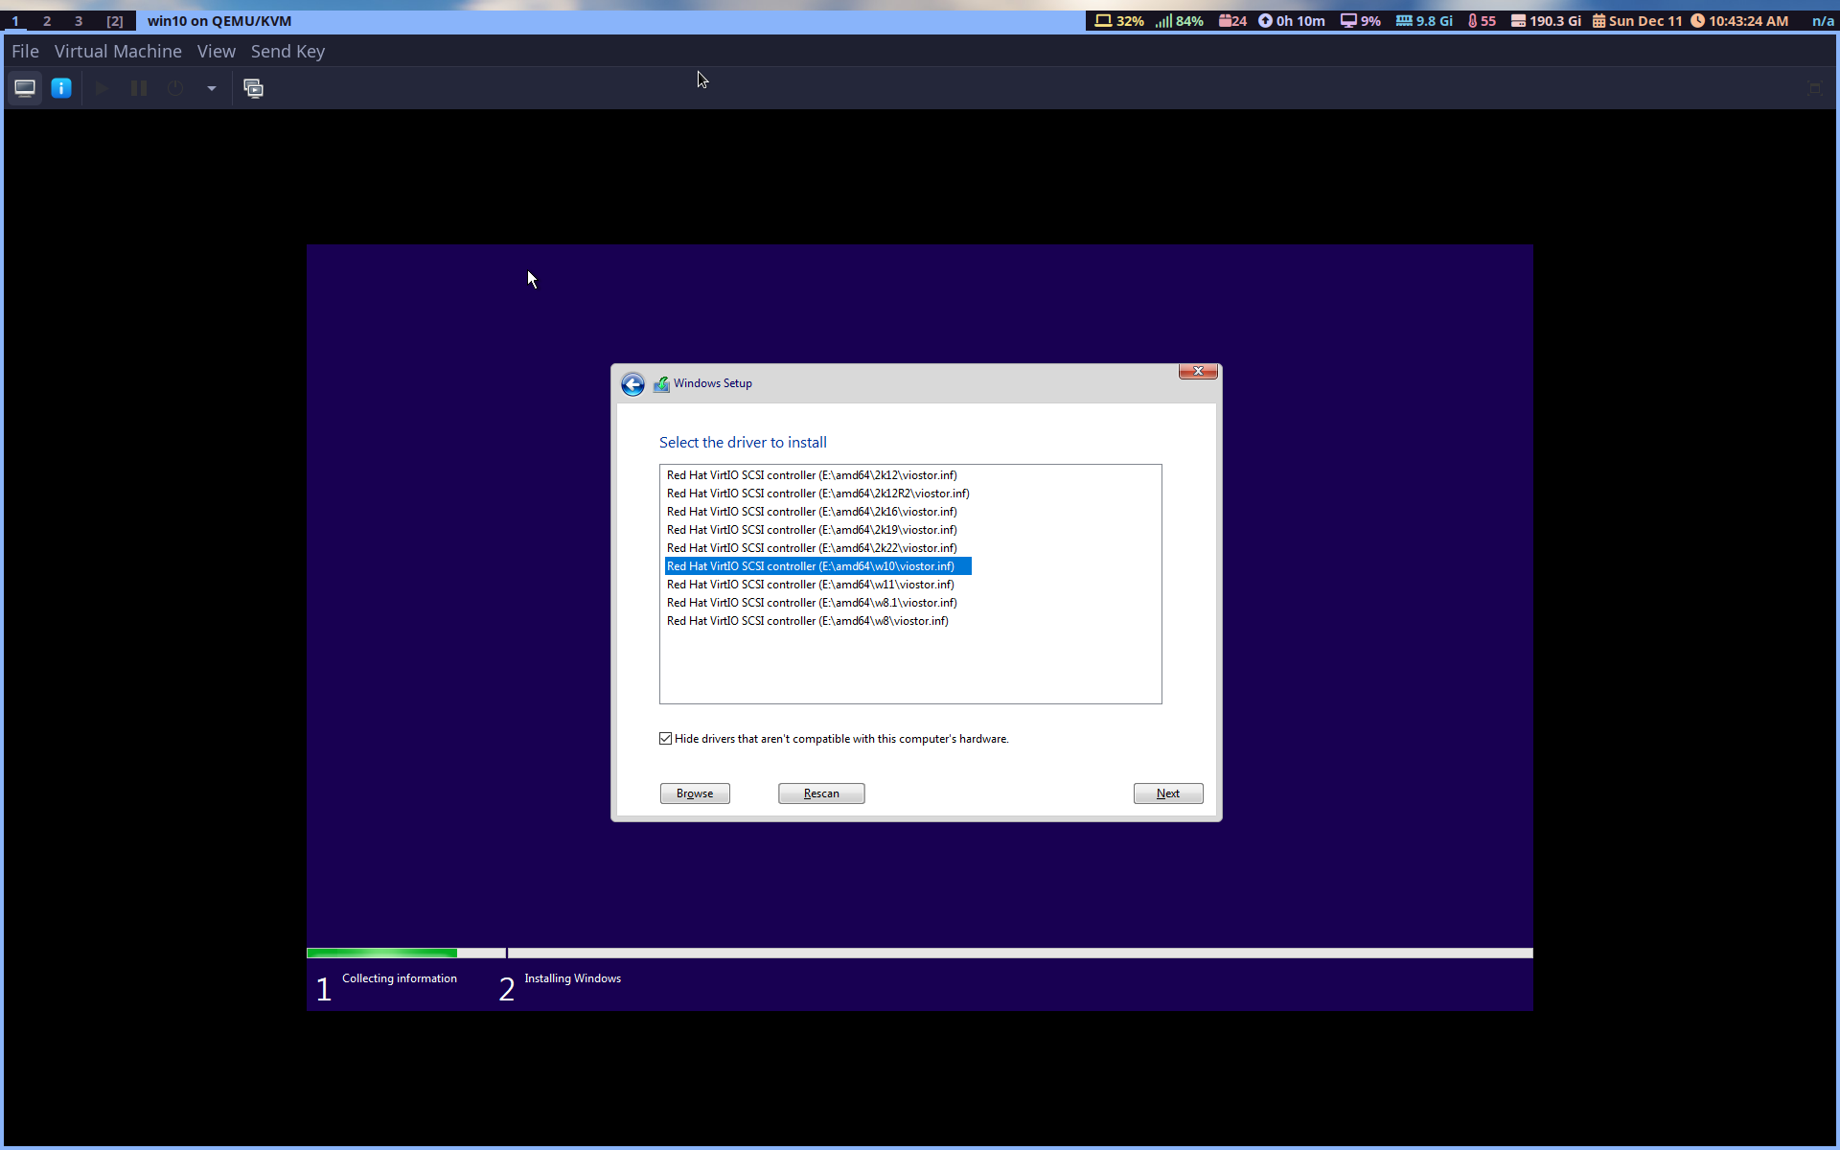1840x1150 pixels.
Task: Open the File menu
Action: click(x=24, y=51)
